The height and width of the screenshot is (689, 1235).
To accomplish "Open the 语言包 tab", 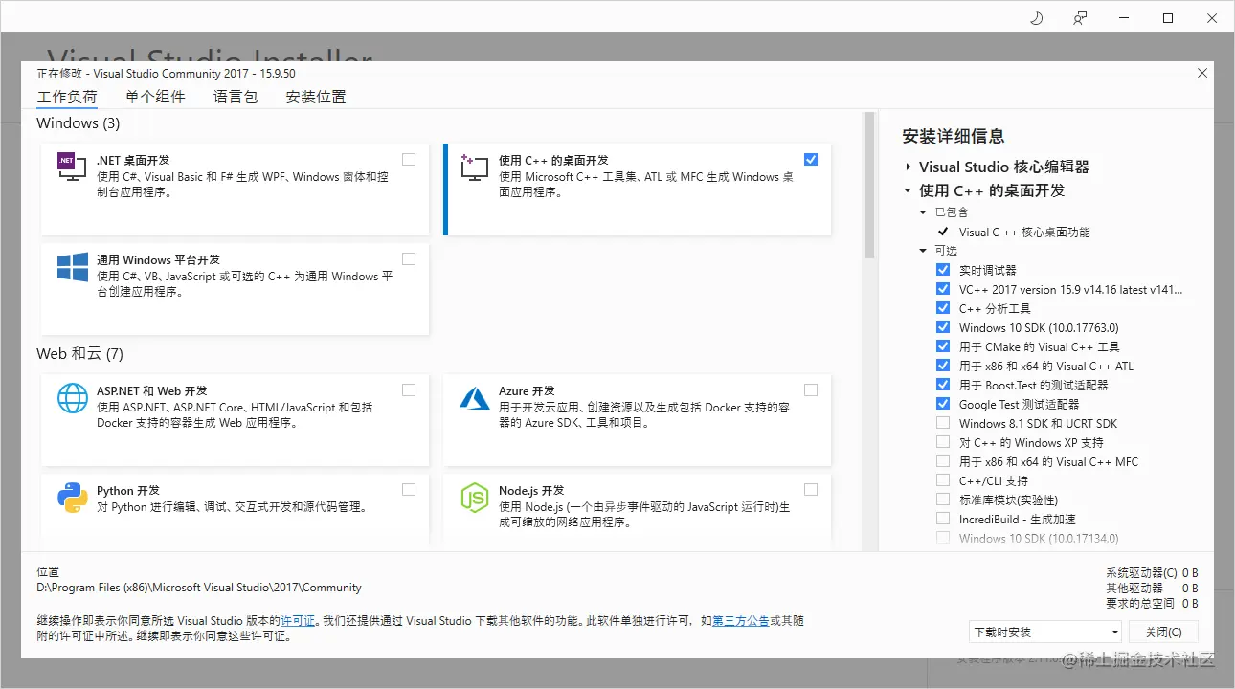I will coord(235,96).
